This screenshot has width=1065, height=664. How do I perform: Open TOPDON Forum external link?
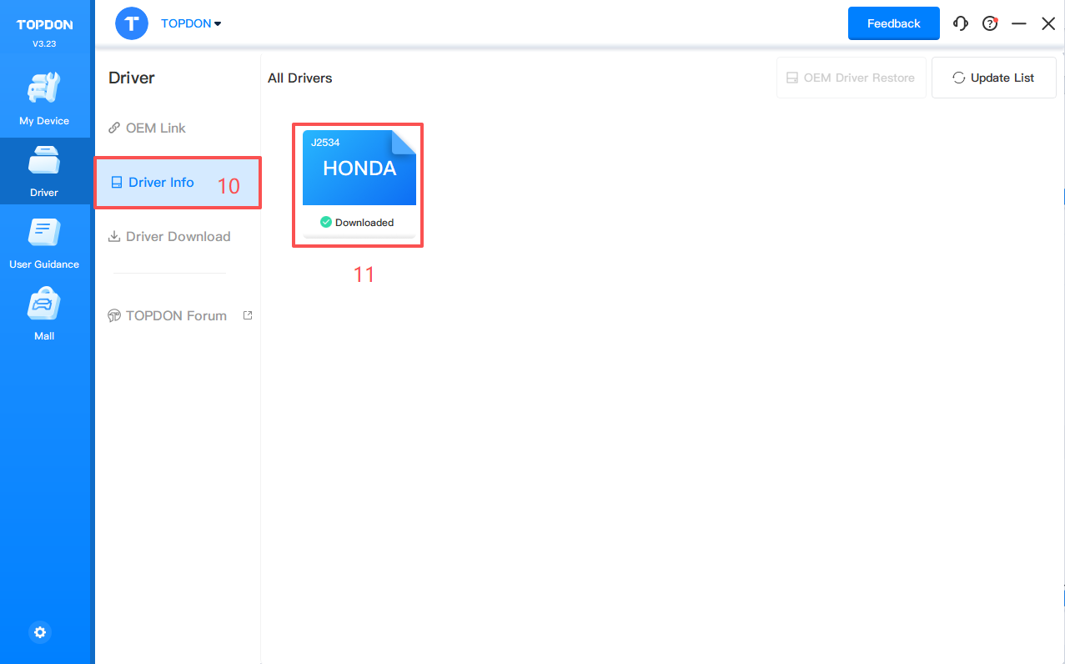pos(176,315)
